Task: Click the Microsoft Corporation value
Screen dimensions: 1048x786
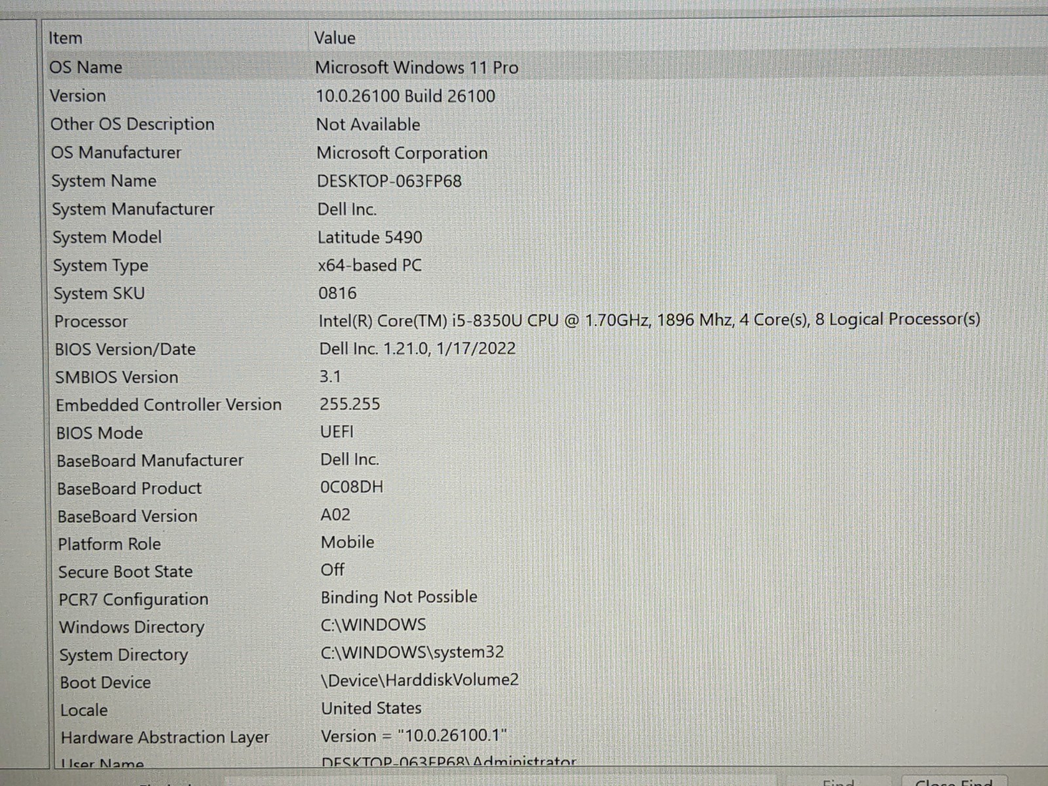Action: click(x=402, y=153)
